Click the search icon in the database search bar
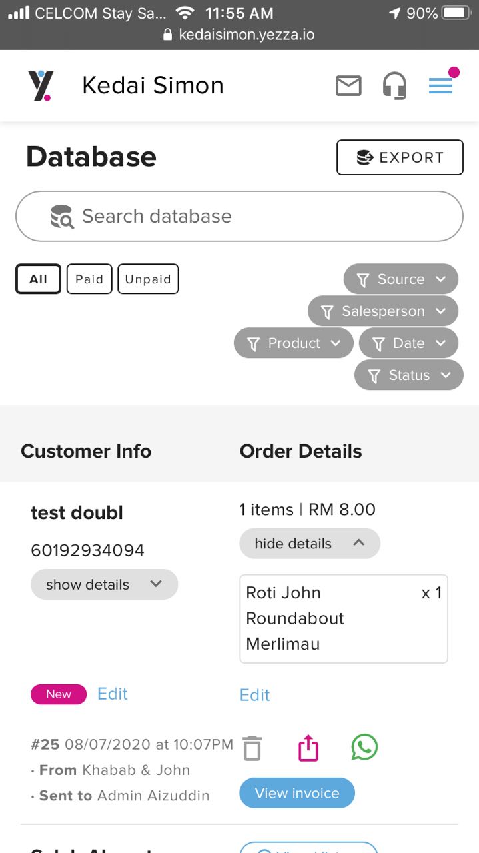 pyautogui.click(x=61, y=216)
